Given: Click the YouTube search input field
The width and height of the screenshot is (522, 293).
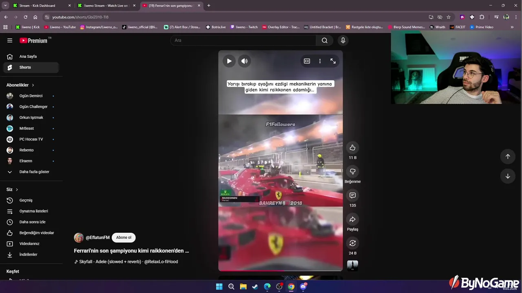Looking at the screenshot, I should 243,40.
